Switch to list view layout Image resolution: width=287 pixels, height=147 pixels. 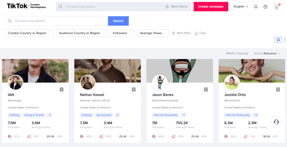point(284,39)
